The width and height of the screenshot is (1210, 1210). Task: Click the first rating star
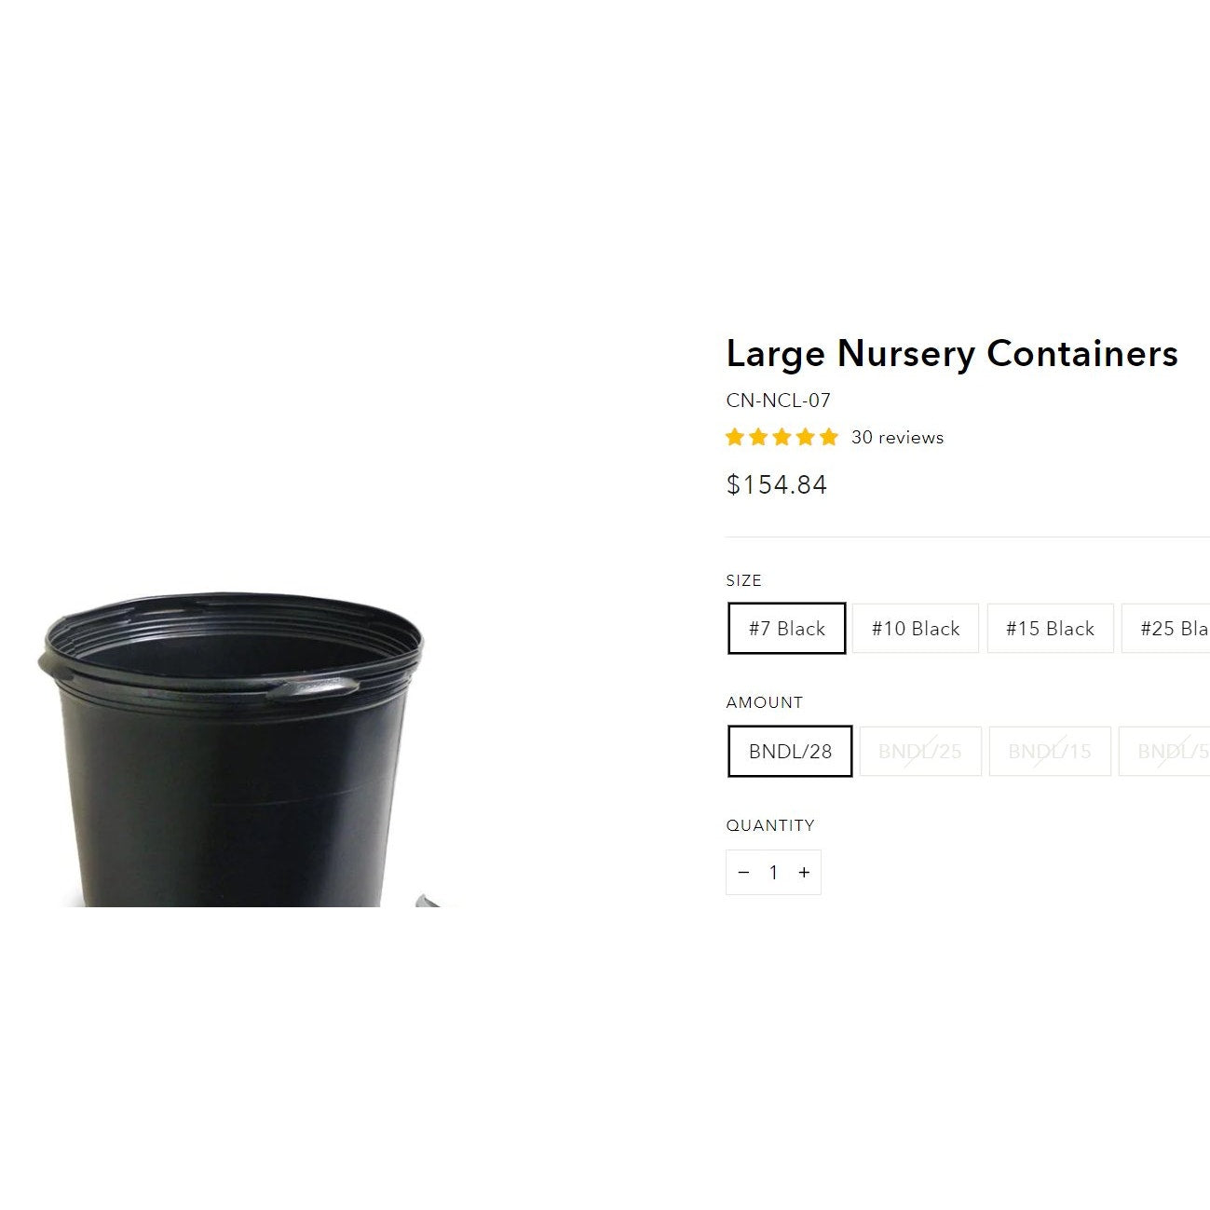[735, 437]
